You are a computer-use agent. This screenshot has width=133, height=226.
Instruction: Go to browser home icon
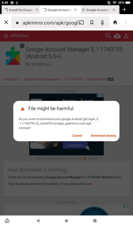pyautogui.click(x=115, y=22)
